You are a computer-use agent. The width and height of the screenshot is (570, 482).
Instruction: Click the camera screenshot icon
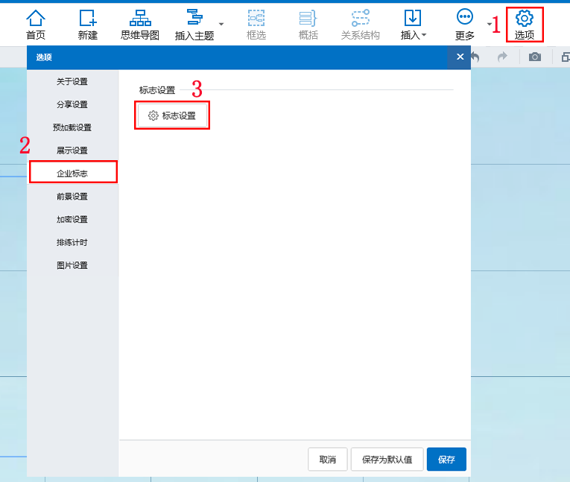tap(535, 57)
